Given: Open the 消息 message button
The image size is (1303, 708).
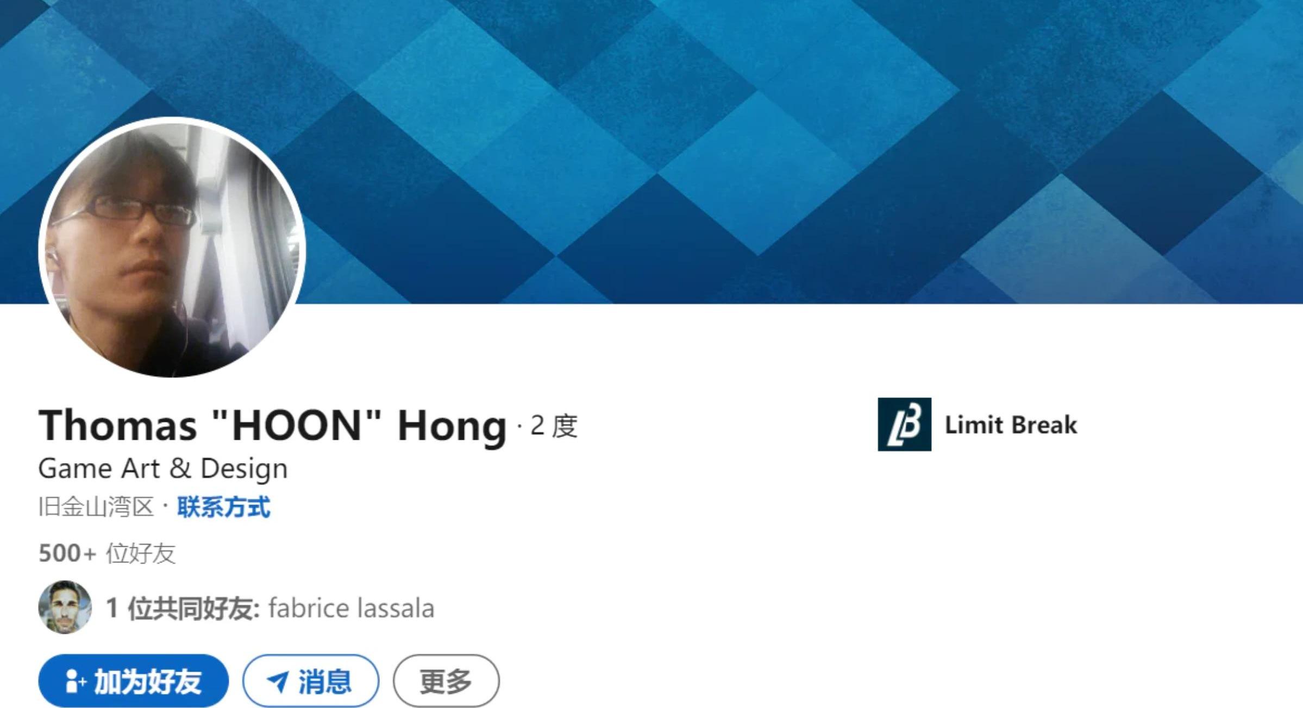Looking at the screenshot, I should (x=311, y=681).
